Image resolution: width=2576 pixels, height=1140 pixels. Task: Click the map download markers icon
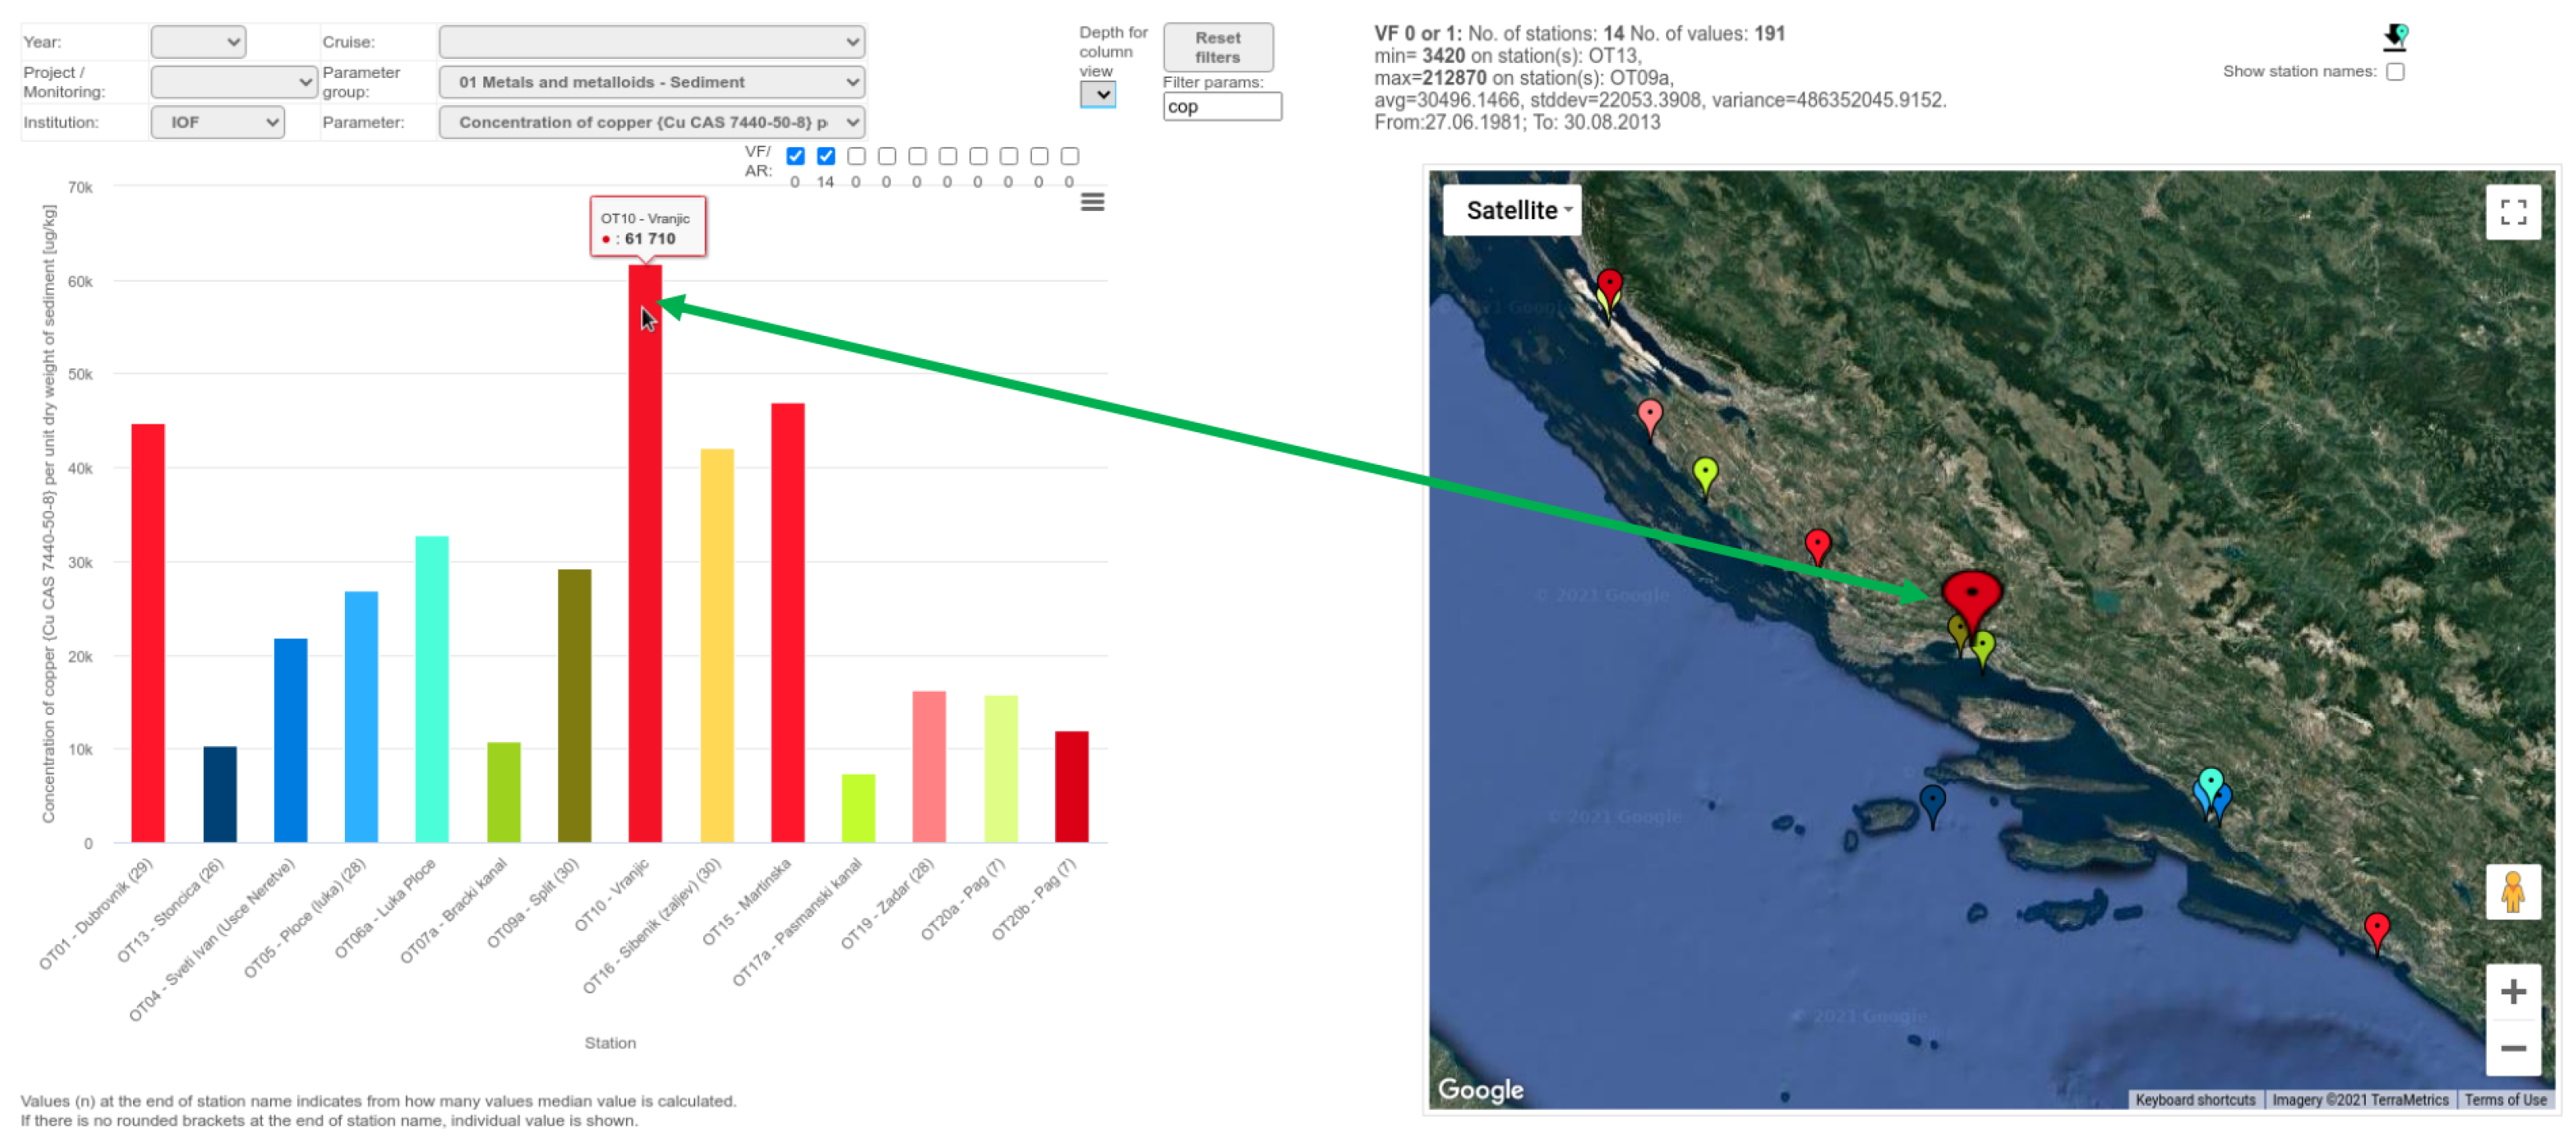pyautogui.click(x=2395, y=37)
